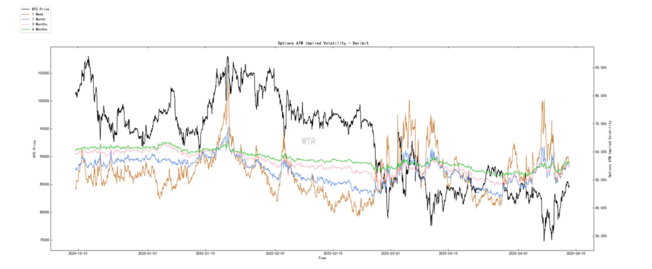
Task: Click the 3 Months legend label
Action: 40,24
